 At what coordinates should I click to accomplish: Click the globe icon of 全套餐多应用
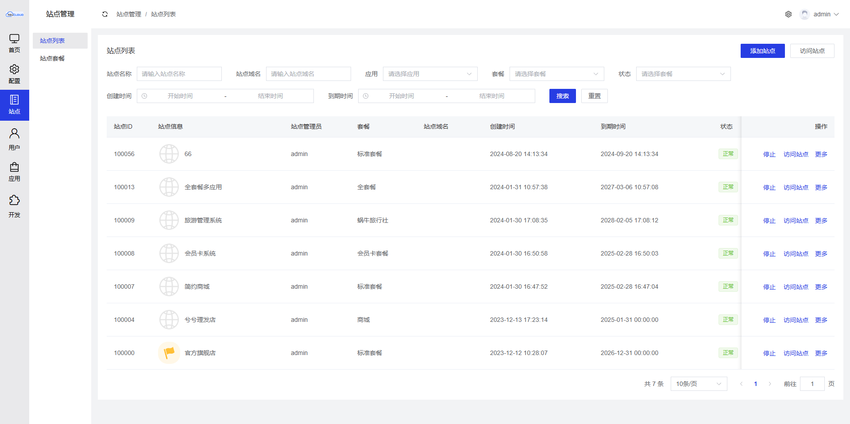click(x=169, y=187)
